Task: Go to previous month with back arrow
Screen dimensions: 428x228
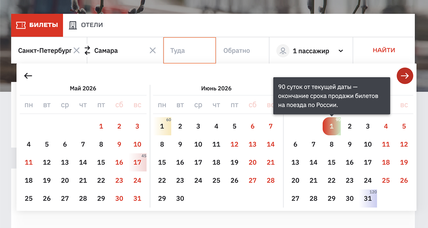Action: pos(28,76)
